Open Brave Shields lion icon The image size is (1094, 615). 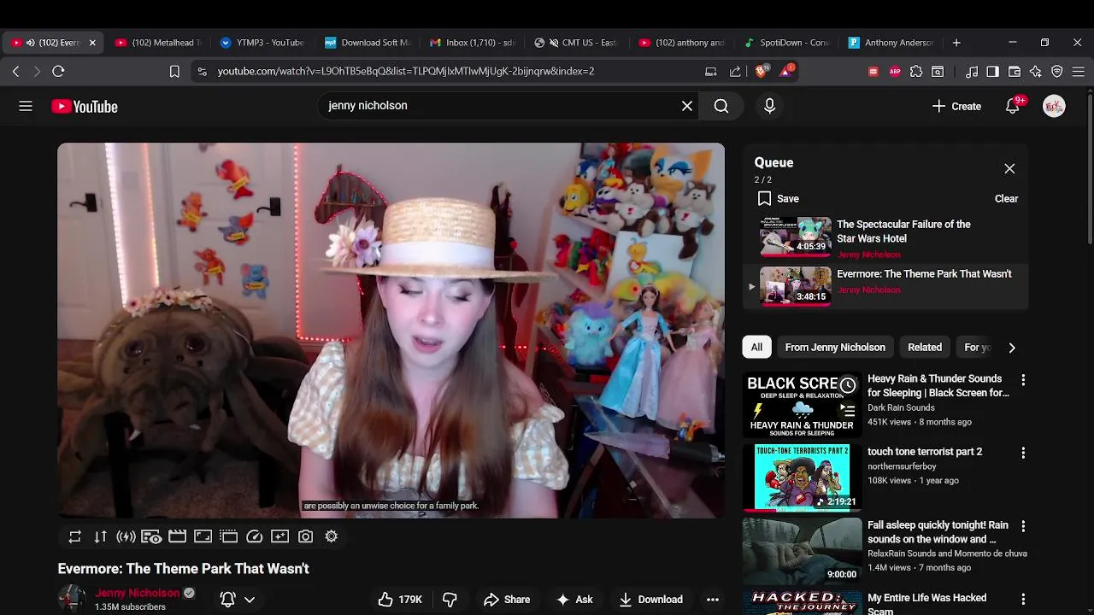point(762,71)
